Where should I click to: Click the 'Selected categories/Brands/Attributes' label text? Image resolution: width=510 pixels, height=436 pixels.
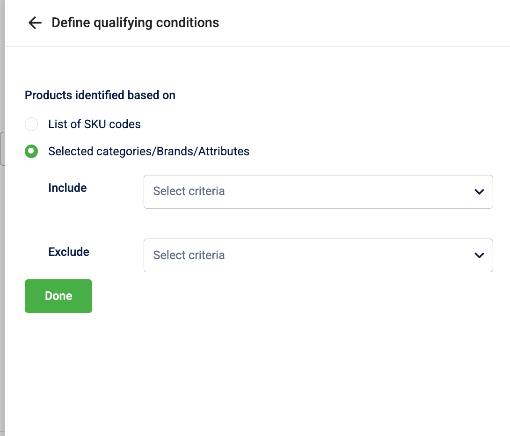click(149, 152)
